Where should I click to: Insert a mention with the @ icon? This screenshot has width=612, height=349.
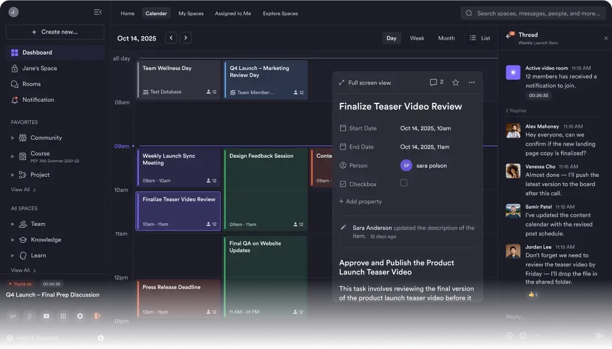pyautogui.click(x=509, y=336)
